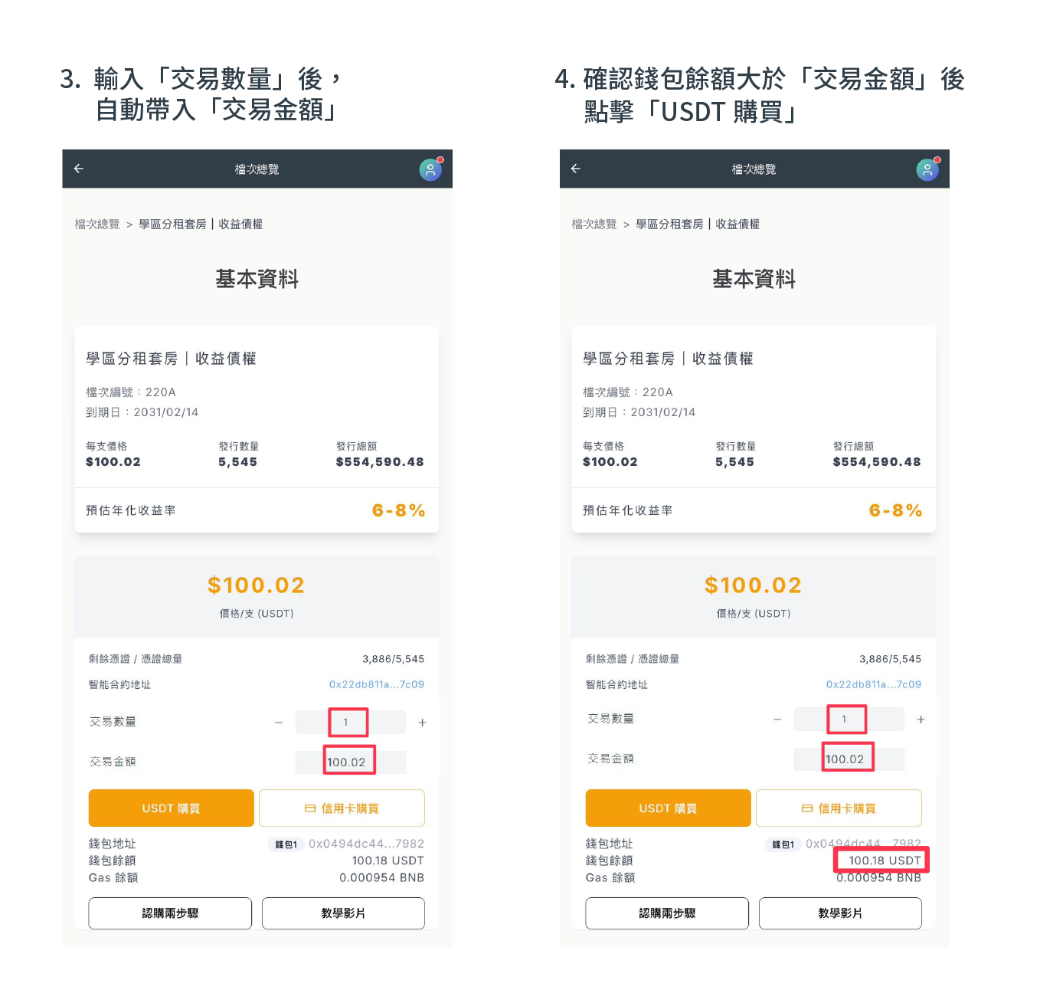The image size is (1053, 990).
Task: Click the 交易金額 field in right screen
Action: (x=848, y=759)
